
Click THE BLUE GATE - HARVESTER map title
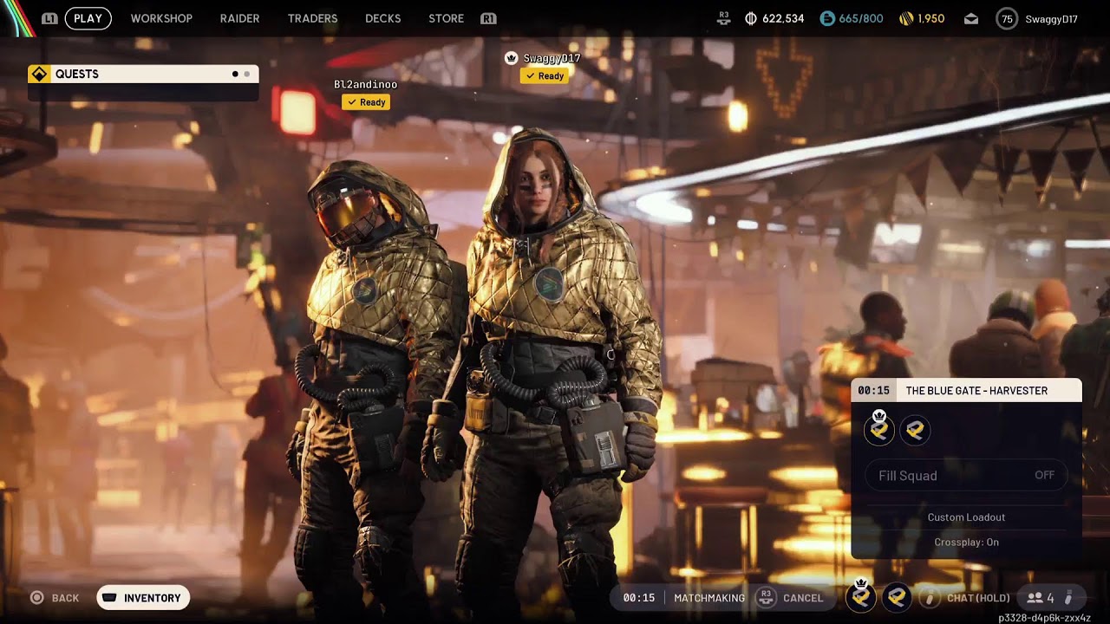coord(976,391)
